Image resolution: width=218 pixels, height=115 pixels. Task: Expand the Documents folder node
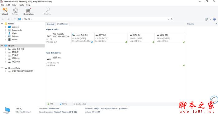point(6,30)
